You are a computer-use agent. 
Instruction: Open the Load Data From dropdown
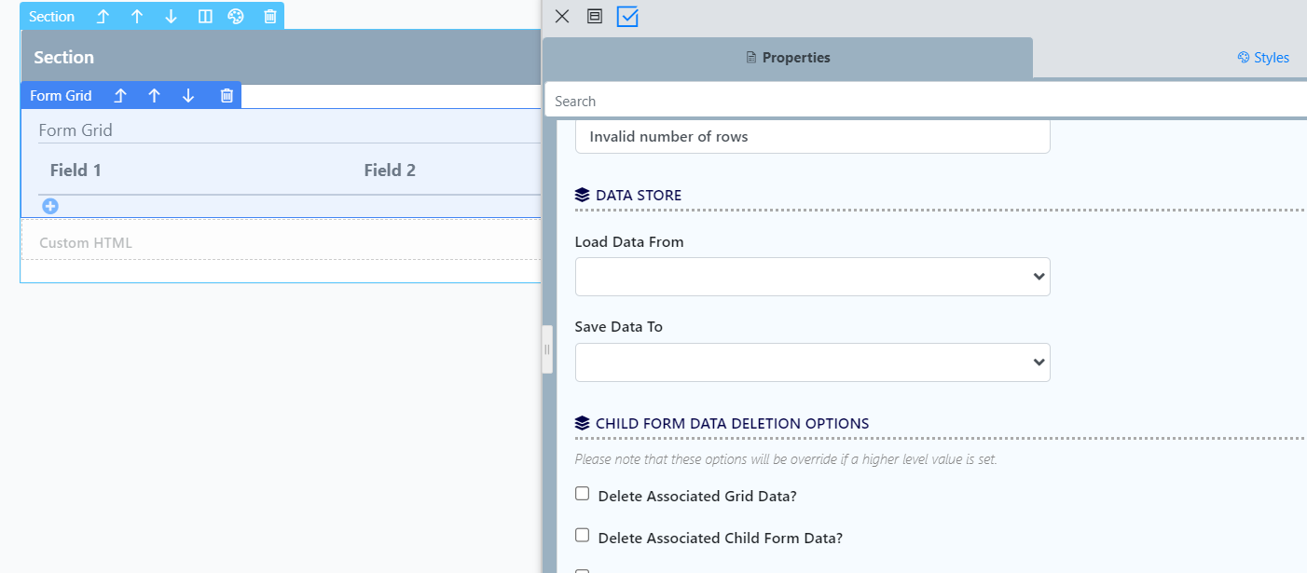pyautogui.click(x=812, y=277)
